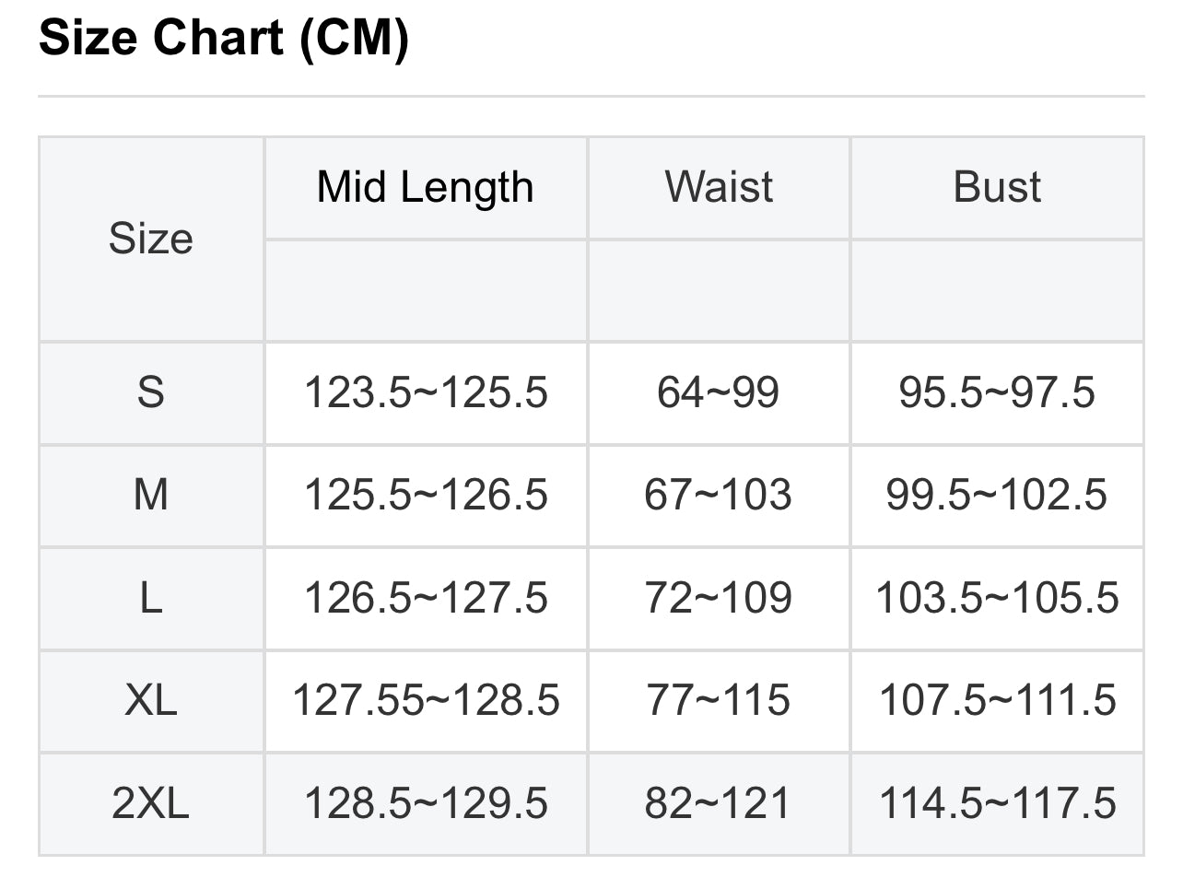The height and width of the screenshot is (877, 1183).
Task: Click the 64~99 waist cell
Action: coord(719,392)
